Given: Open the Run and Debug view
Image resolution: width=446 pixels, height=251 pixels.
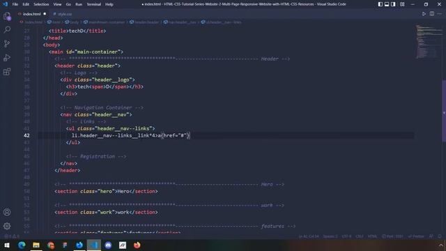Looking at the screenshot, I should 7,57.
